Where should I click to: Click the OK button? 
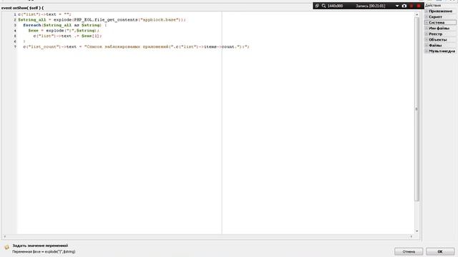440,251
